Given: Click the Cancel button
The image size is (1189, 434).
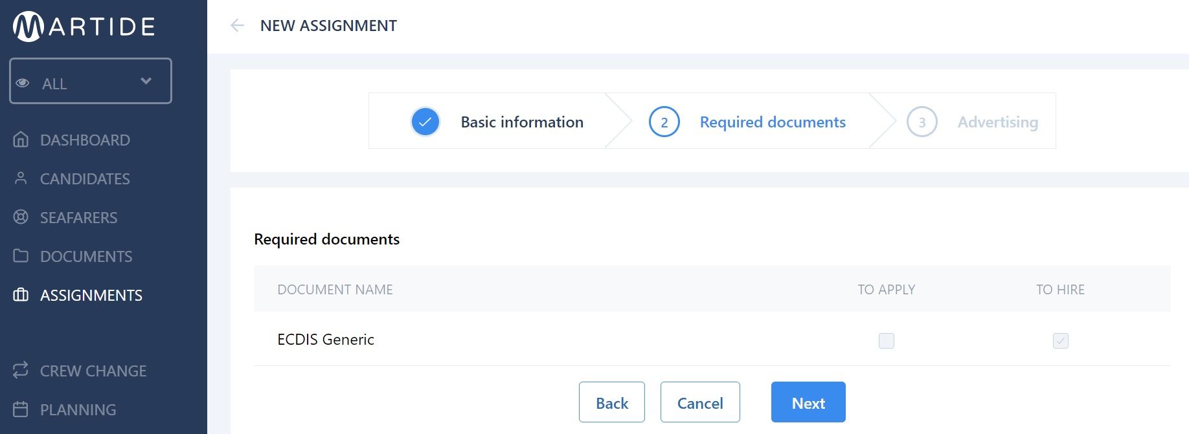Looking at the screenshot, I should click(x=700, y=402).
